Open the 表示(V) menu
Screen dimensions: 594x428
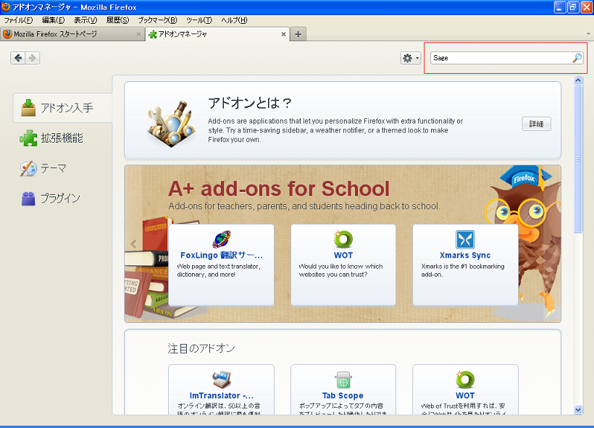(85, 20)
